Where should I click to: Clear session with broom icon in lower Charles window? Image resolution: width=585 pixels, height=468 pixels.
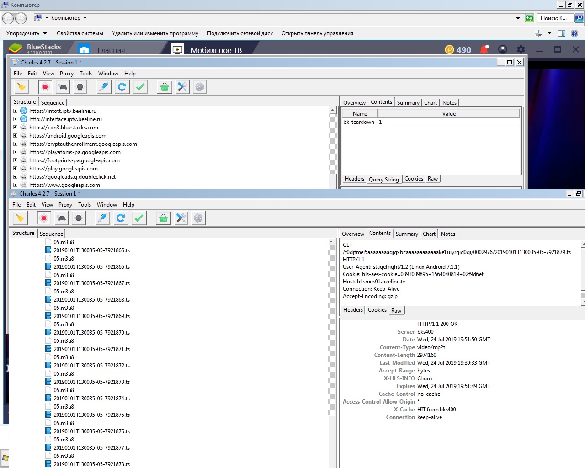click(20, 218)
